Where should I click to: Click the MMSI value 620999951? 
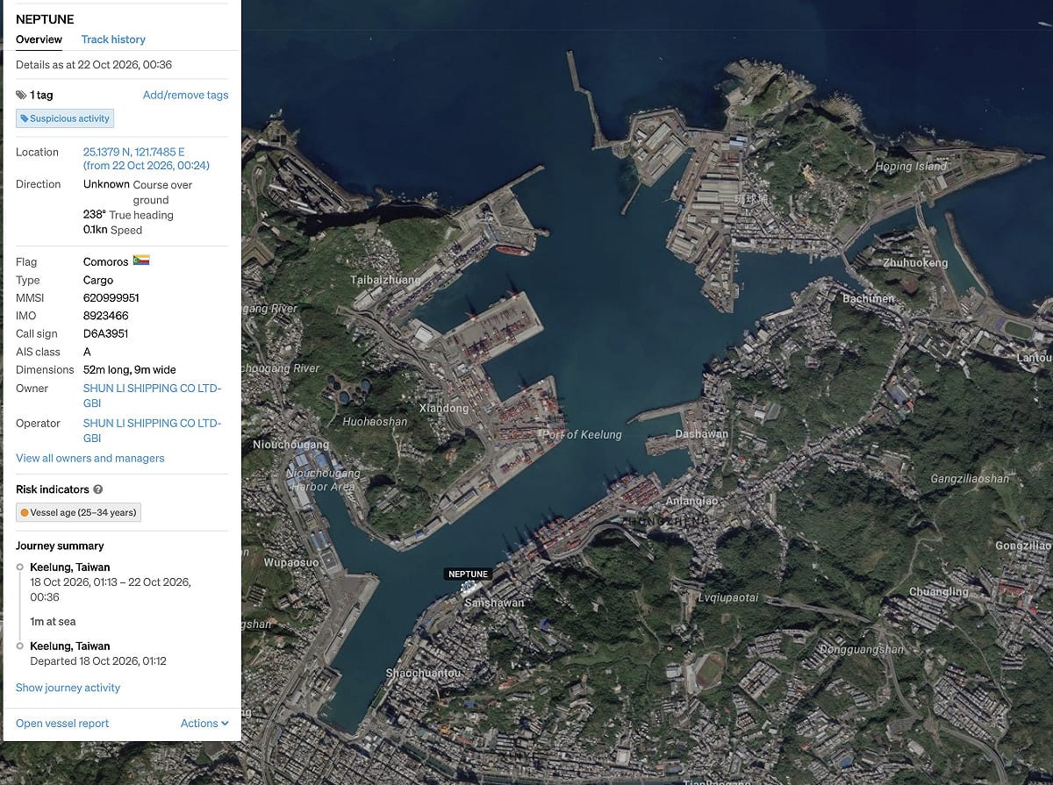tap(111, 298)
